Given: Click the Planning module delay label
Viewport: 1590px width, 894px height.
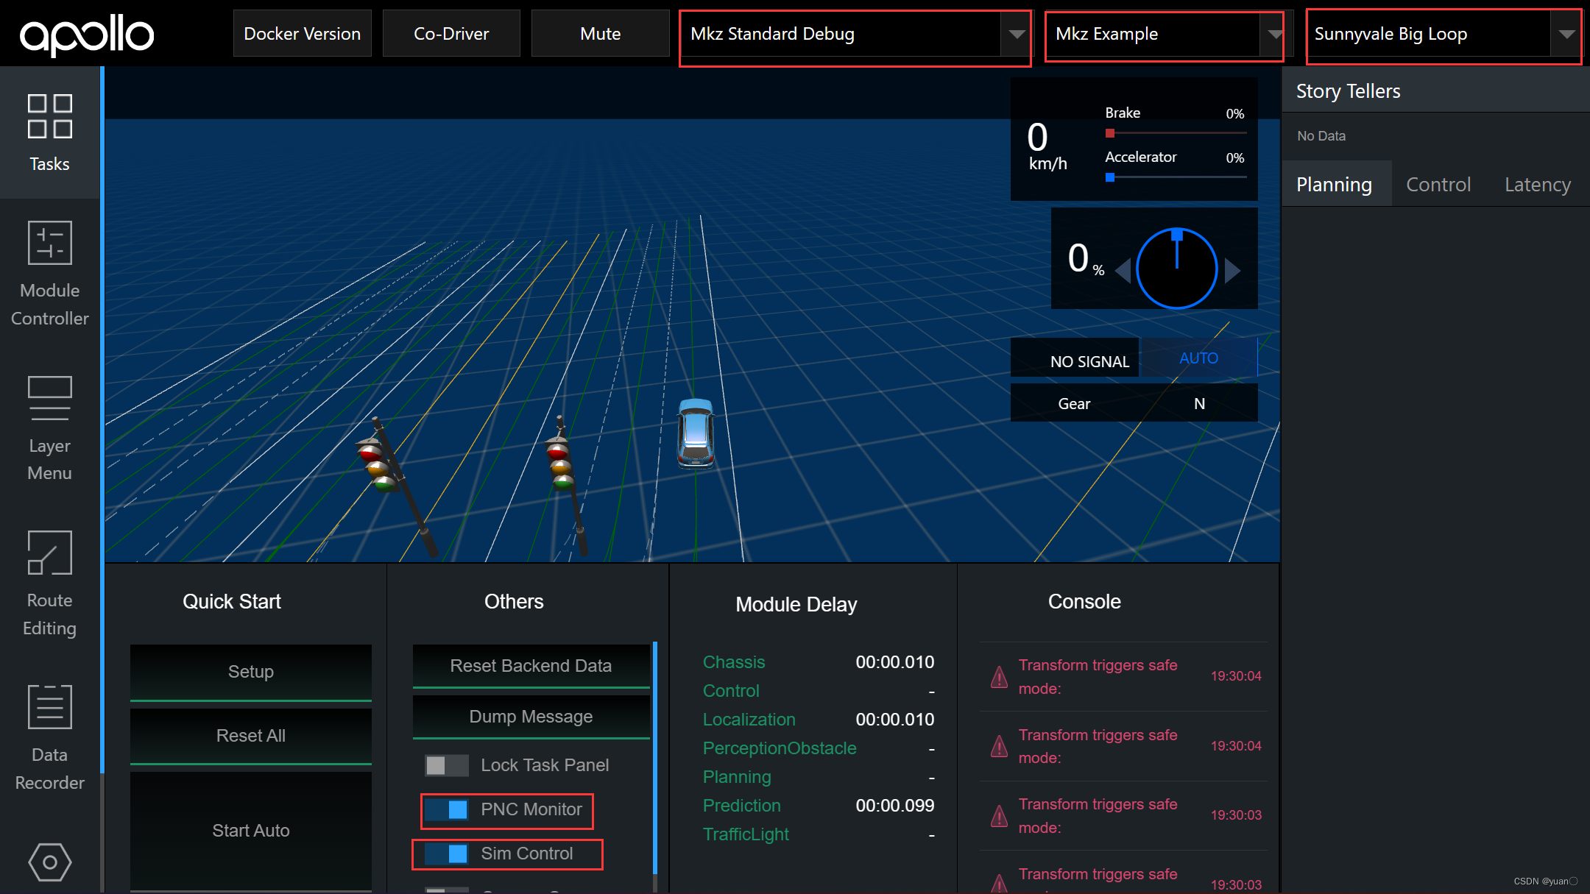Looking at the screenshot, I should point(737,777).
